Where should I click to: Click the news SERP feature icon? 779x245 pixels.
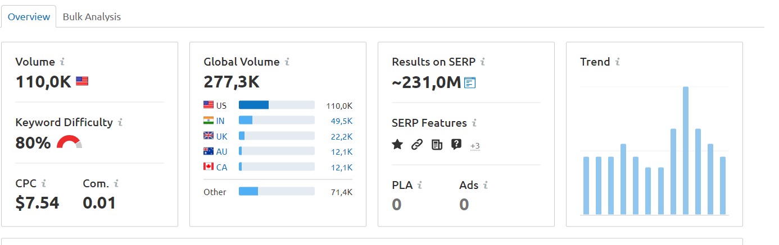[437, 145]
